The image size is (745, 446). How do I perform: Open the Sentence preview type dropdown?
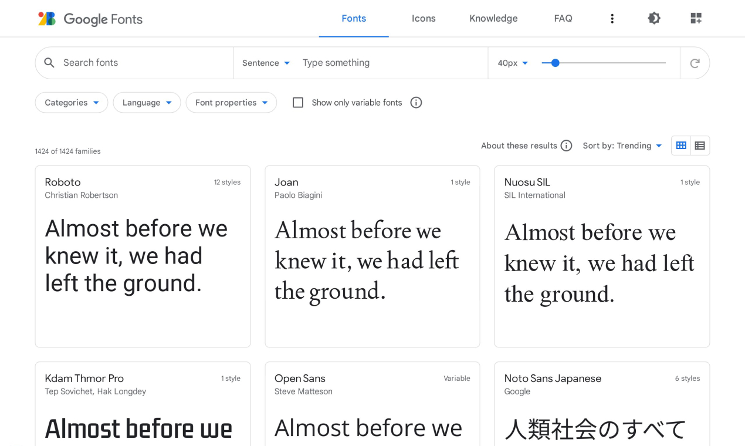pos(265,62)
